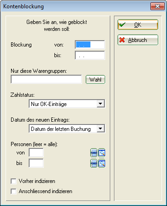Screen dimensions: 167x206
Task: Click red X icon on Abbruch
Action: coord(122,40)
